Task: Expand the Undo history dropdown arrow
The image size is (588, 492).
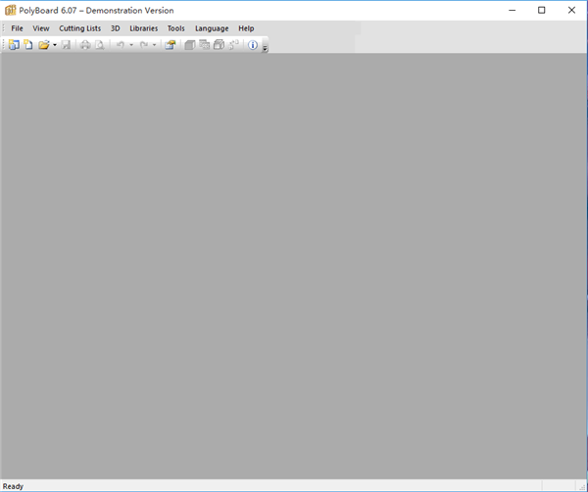Action: [131, 45]
